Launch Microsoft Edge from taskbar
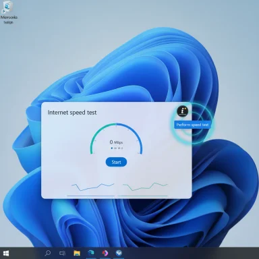The image size is (259, 259). tap(91, 253)
